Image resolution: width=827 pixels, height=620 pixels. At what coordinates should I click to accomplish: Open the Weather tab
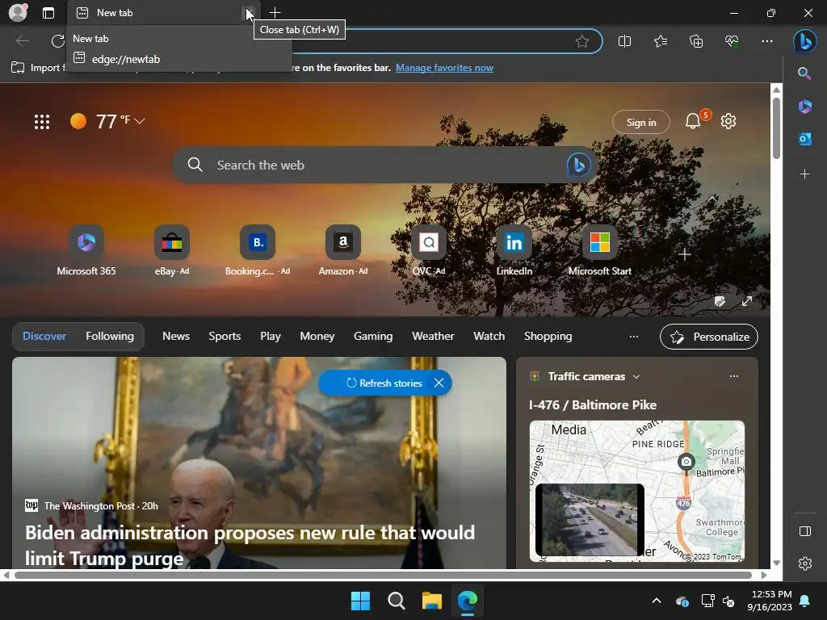coord(433,337)
